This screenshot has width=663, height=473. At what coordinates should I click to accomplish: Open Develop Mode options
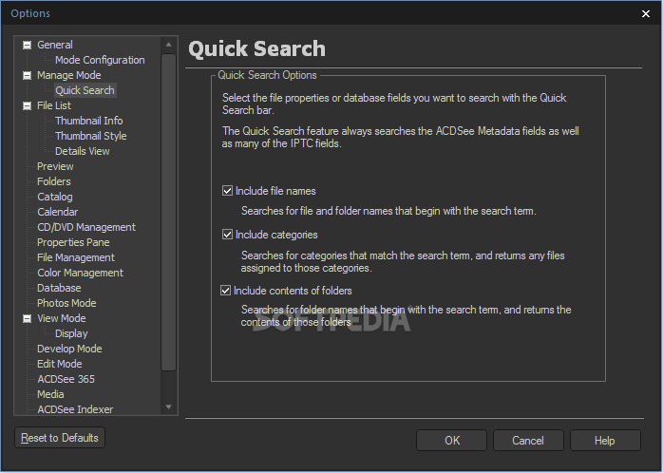[x=69, y=350]
